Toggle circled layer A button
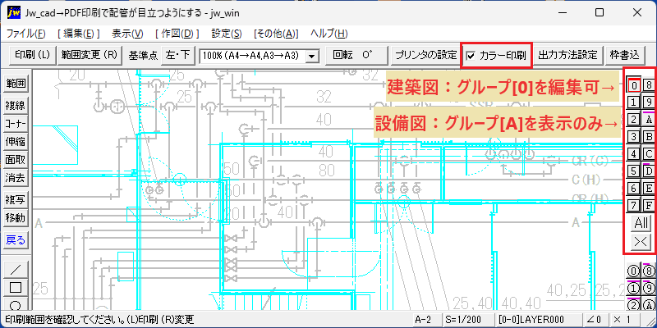Viewport: 657px width, 328px height. [649, 304]
